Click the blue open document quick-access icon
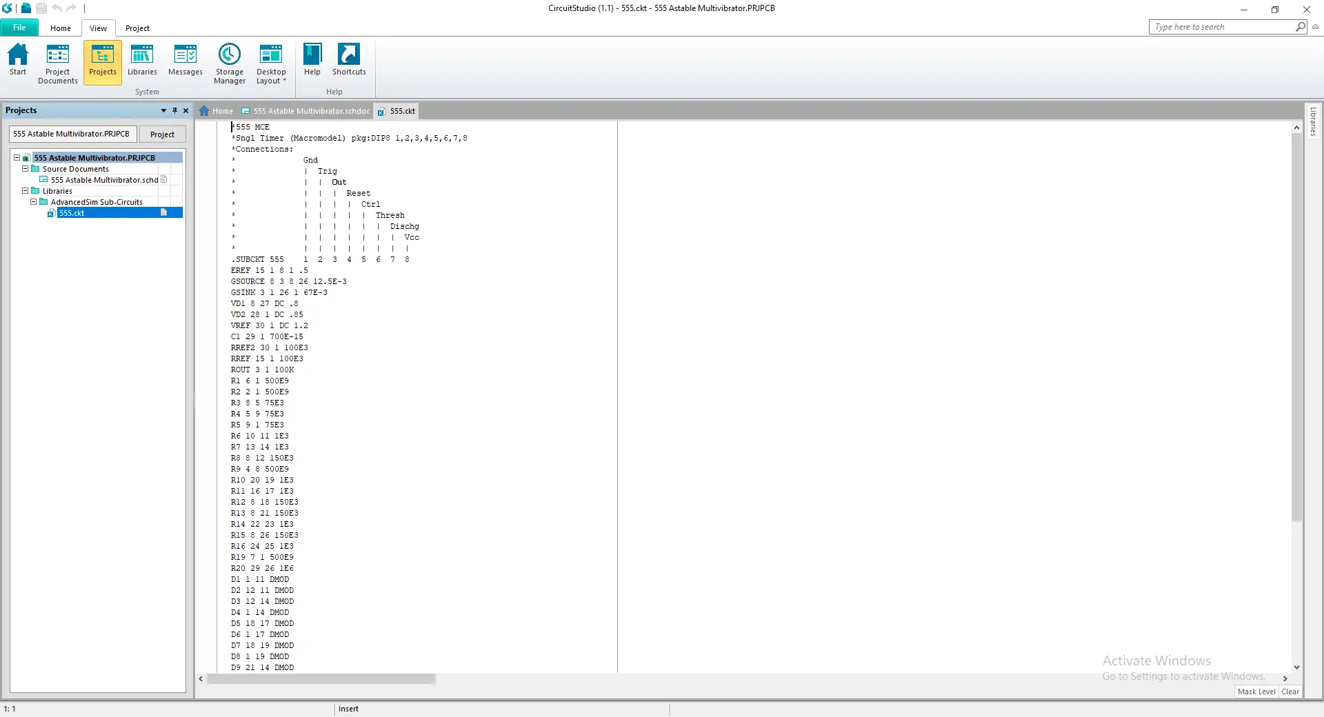Viewport: 1324px width, 717px height. pyautogui.click(x=26, y=8)
